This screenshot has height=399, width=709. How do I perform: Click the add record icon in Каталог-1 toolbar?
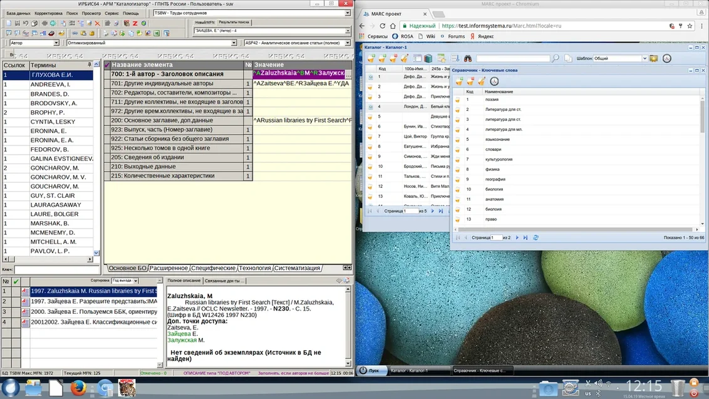371,58
